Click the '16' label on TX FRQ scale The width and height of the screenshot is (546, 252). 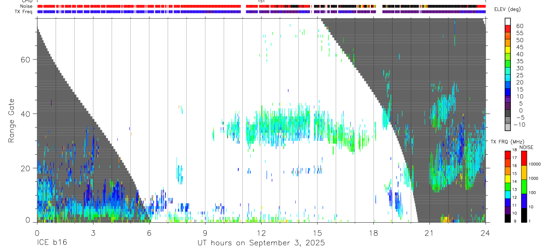[x=515, y=166]
